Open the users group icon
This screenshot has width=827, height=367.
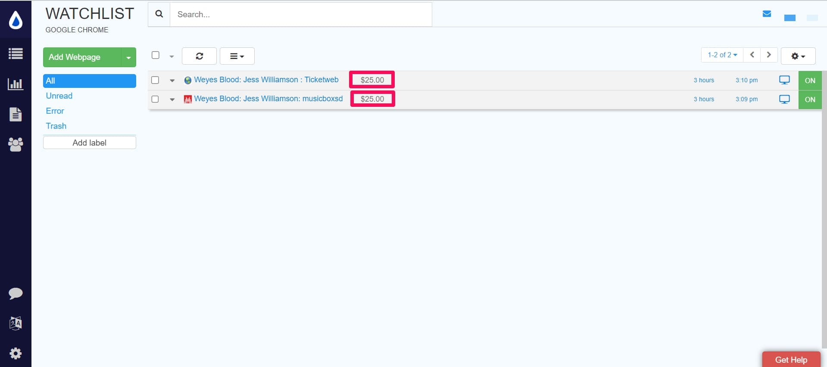pos(16,144)
